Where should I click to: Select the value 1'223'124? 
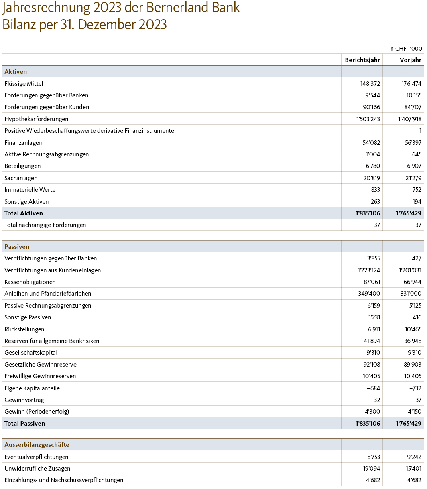tap(368, 270)
